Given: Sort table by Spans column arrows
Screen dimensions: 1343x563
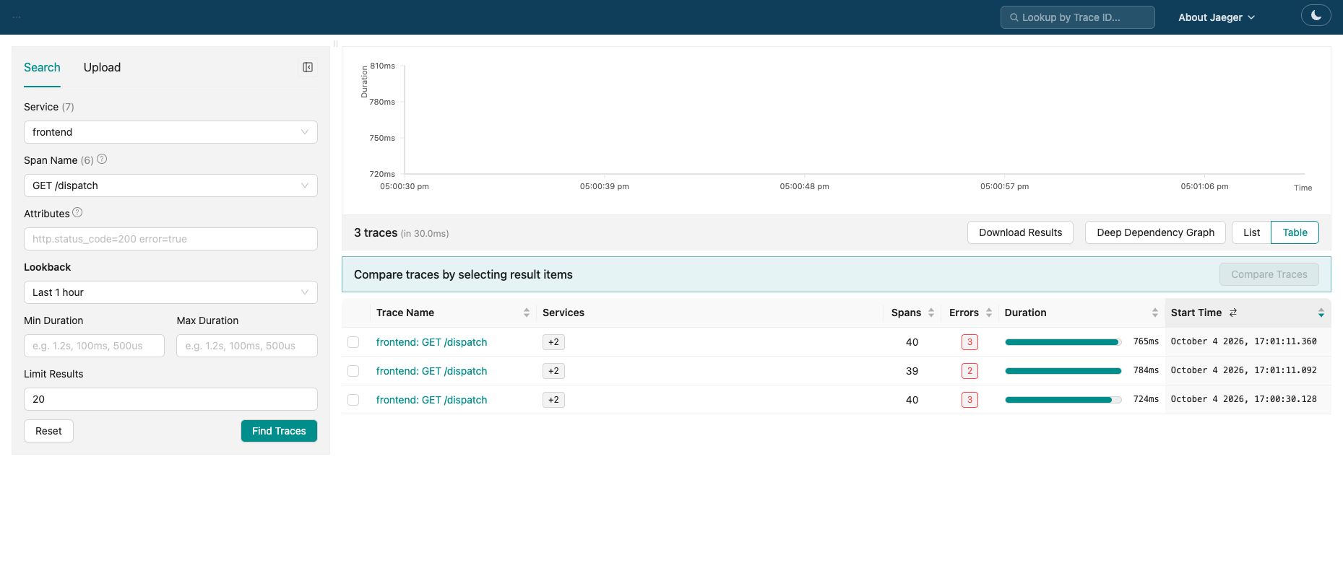Looking at the screenshot, I should point(931,313).
